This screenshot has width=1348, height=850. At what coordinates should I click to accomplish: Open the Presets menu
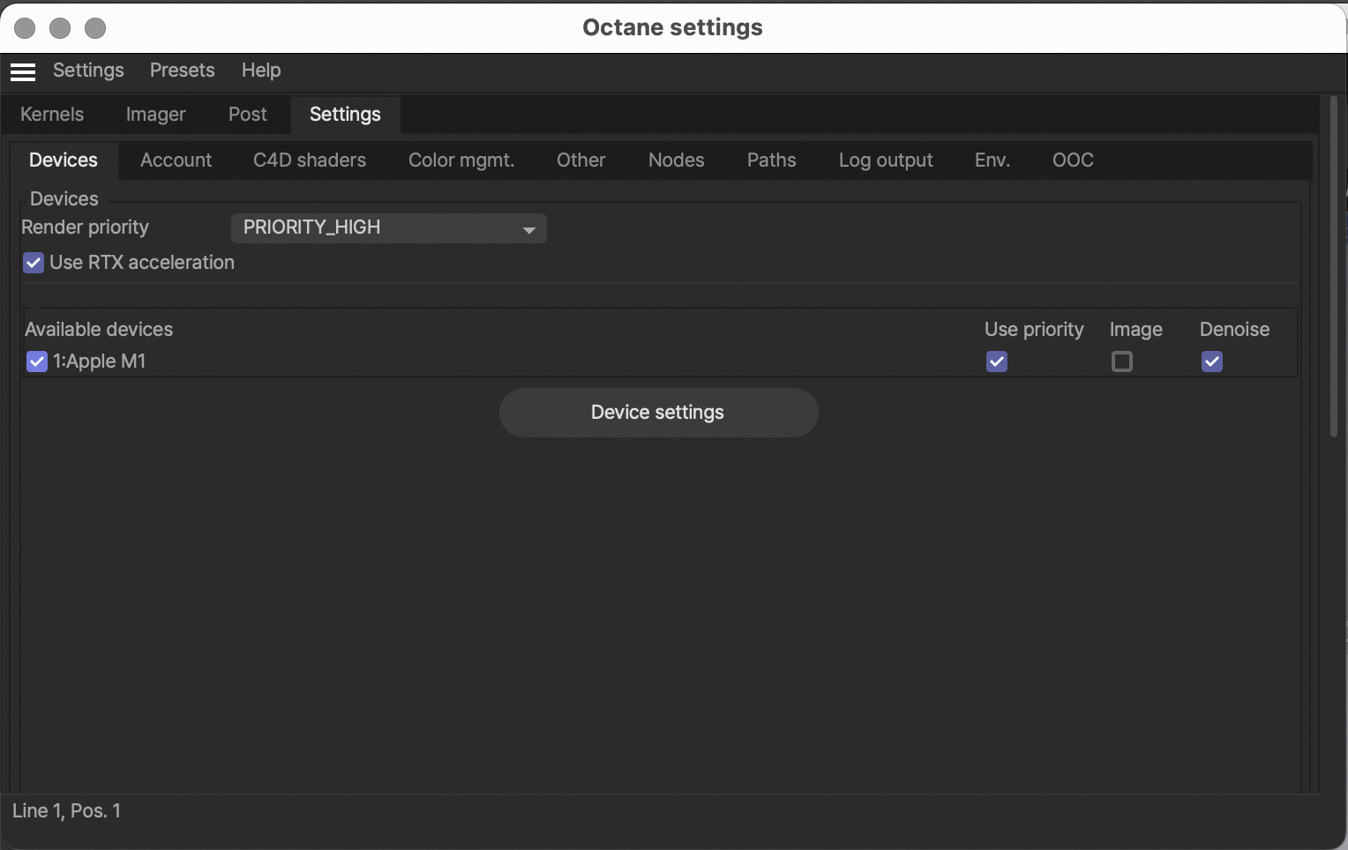183,71
